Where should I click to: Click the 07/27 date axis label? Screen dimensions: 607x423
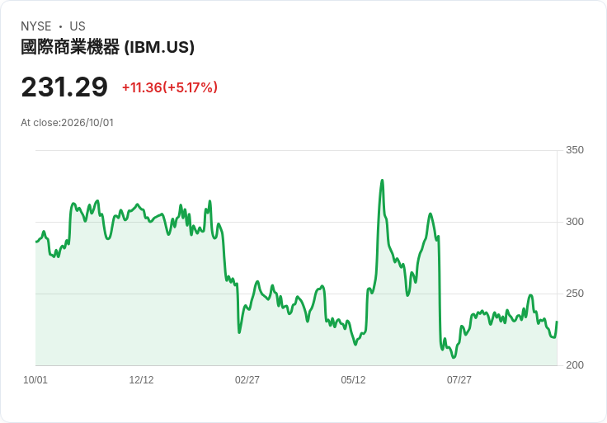[x=459, y=380]
